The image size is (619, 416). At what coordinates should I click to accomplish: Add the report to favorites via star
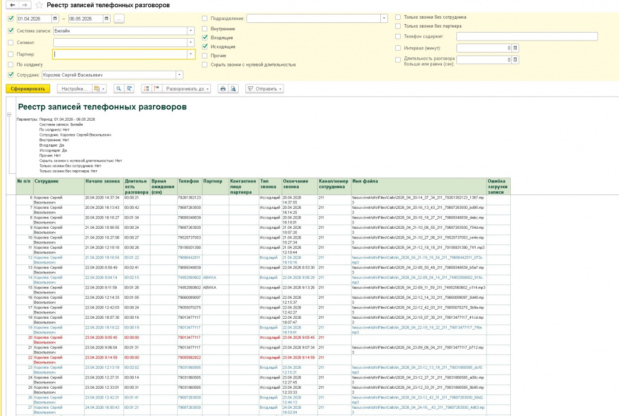(39, 5)
